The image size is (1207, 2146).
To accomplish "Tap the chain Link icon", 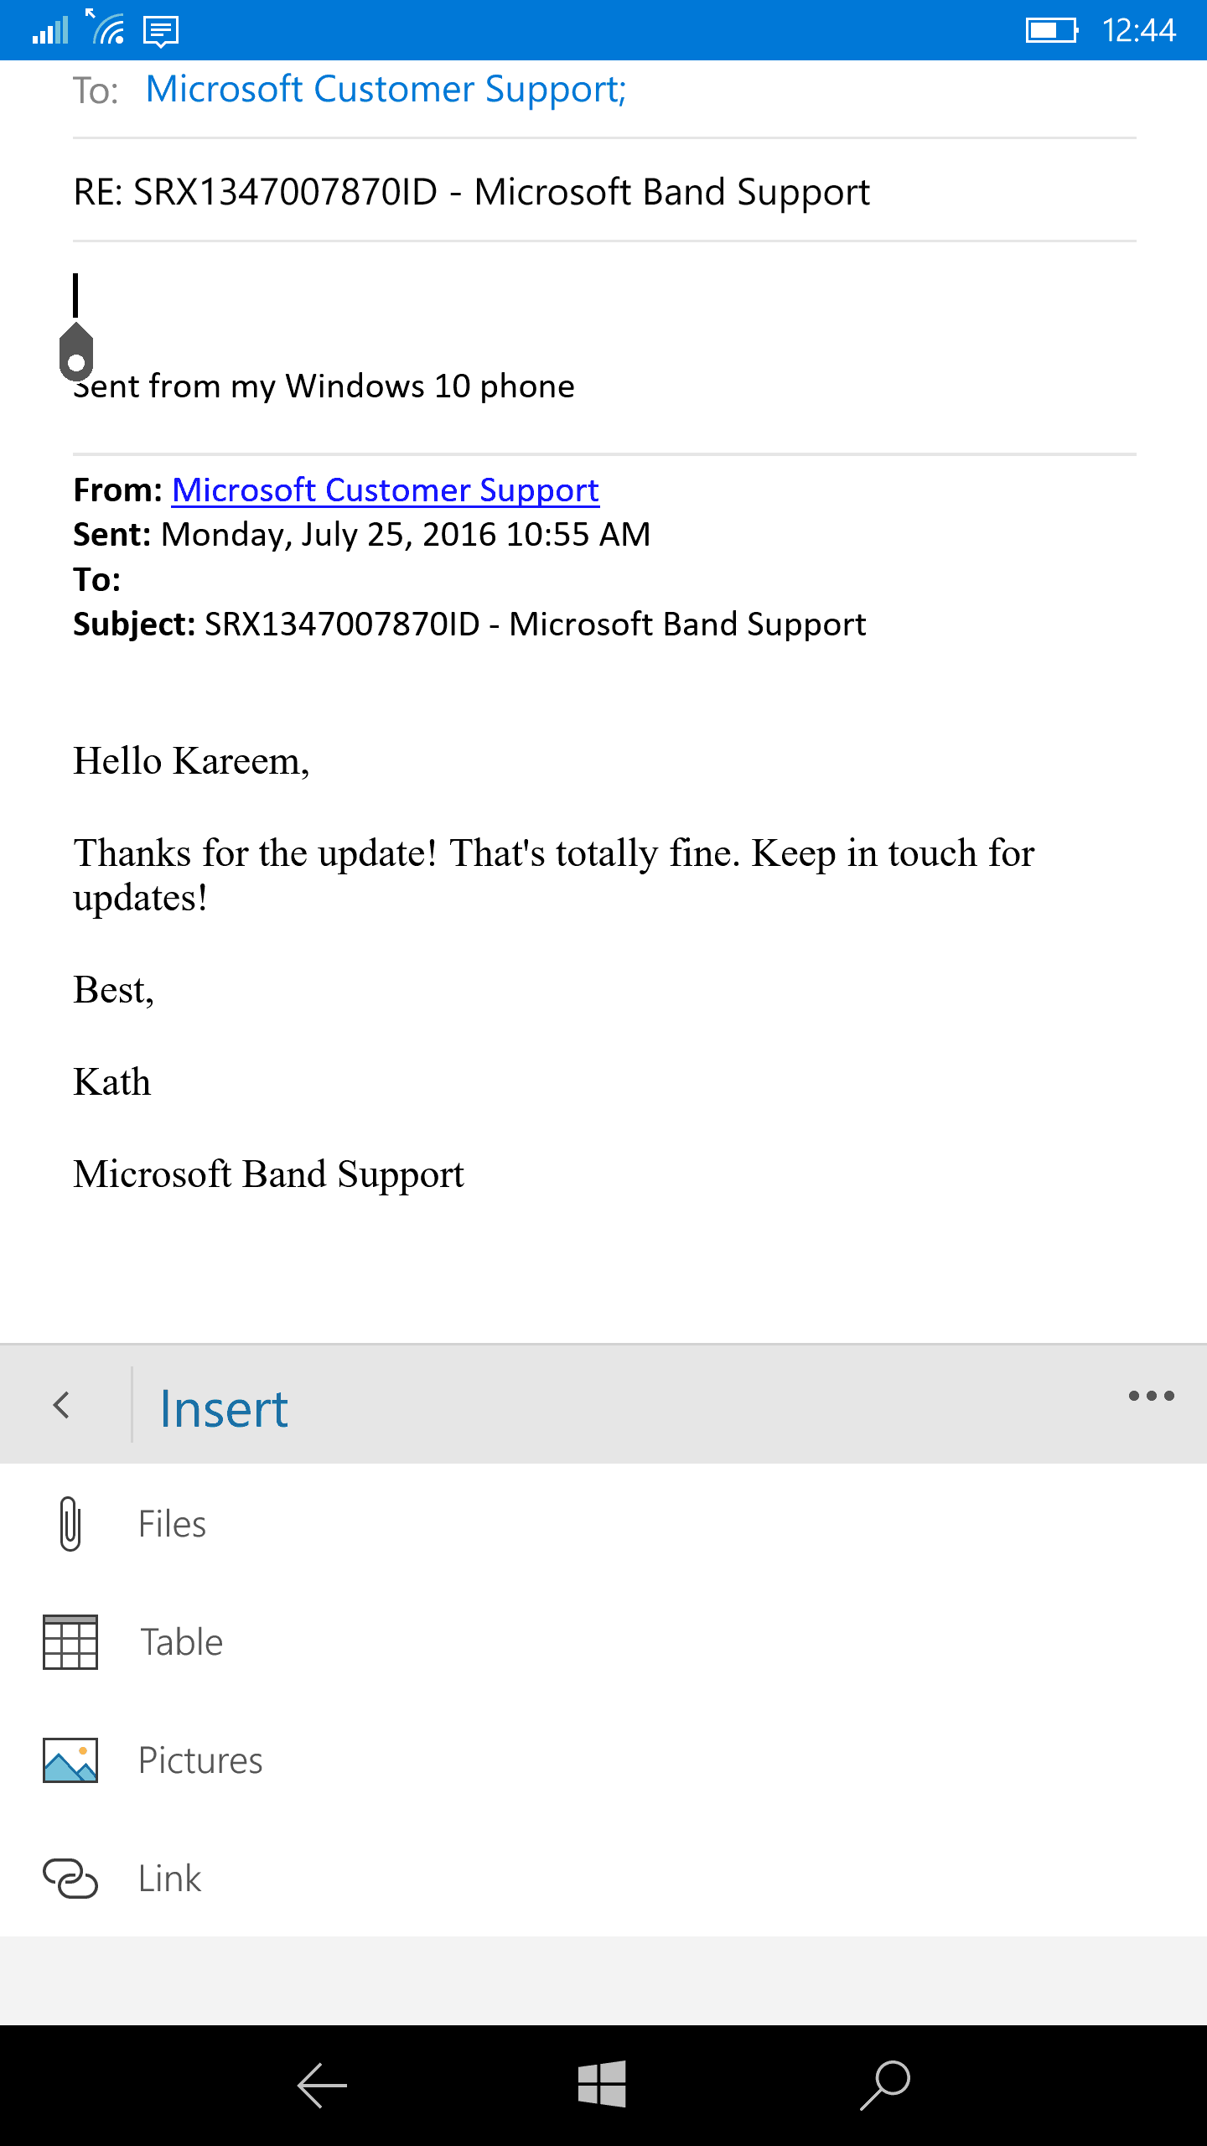I will [x=70, y=1879].
